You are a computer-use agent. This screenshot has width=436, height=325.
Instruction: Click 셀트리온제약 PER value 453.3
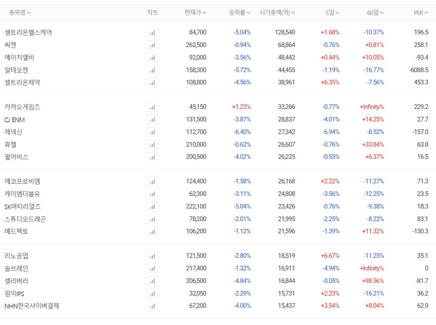pyautogui.click(x=421, y=82)
